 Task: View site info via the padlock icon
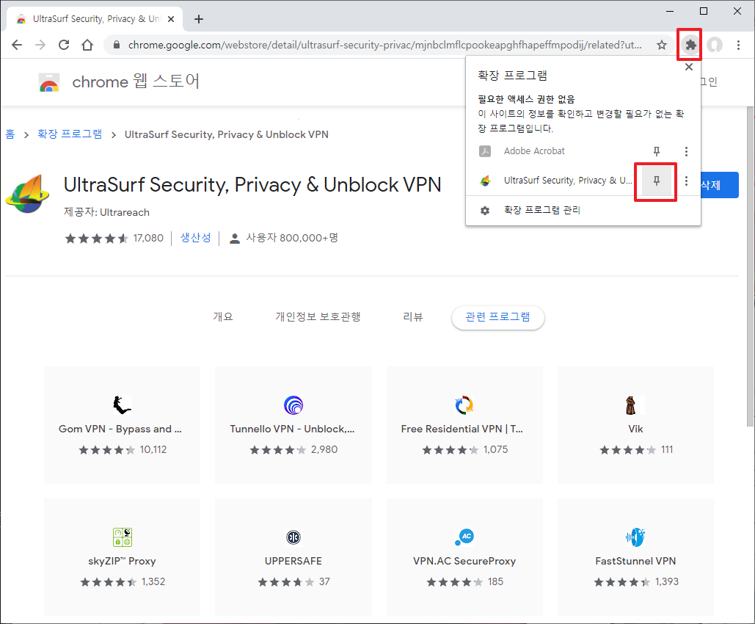tap(116, 45)
